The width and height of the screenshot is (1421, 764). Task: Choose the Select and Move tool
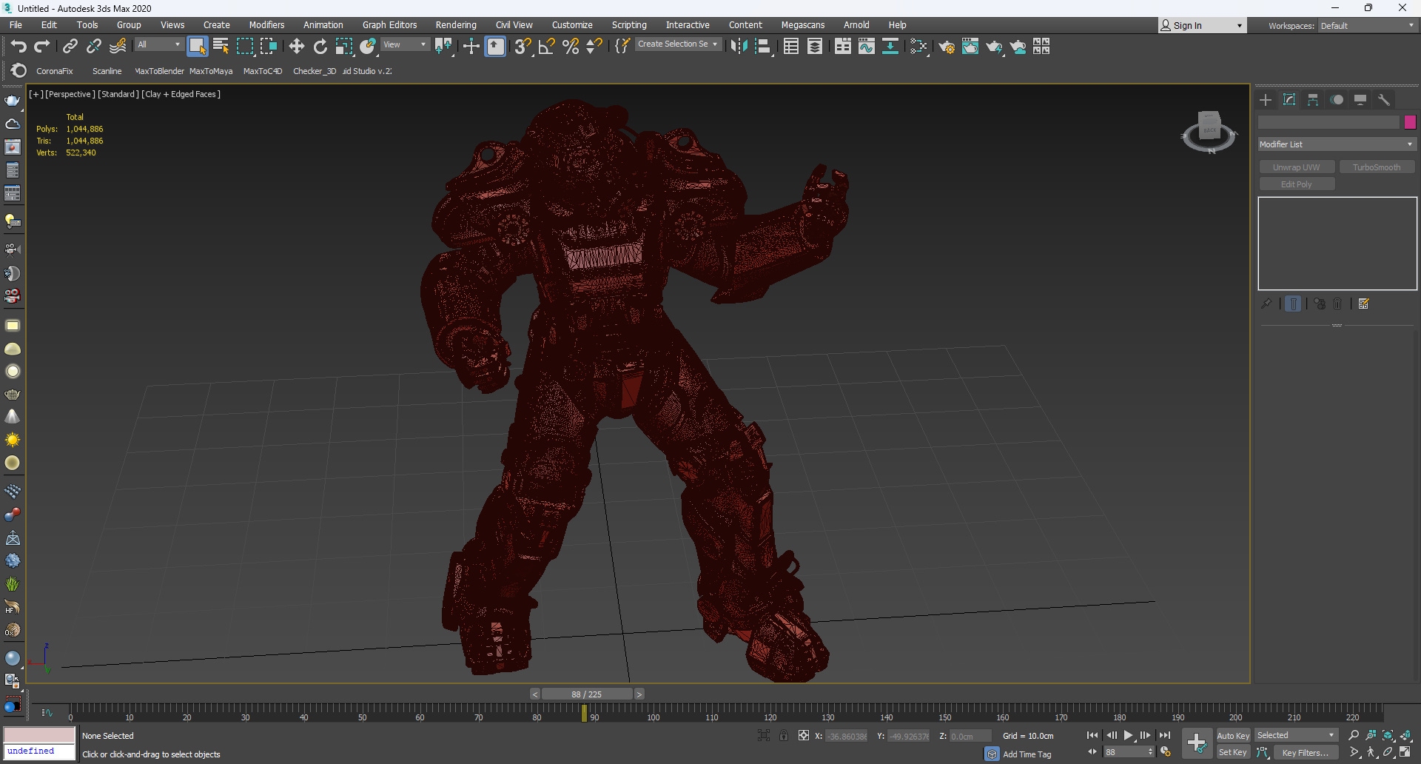pyautogui.click(x=297, y=47)
